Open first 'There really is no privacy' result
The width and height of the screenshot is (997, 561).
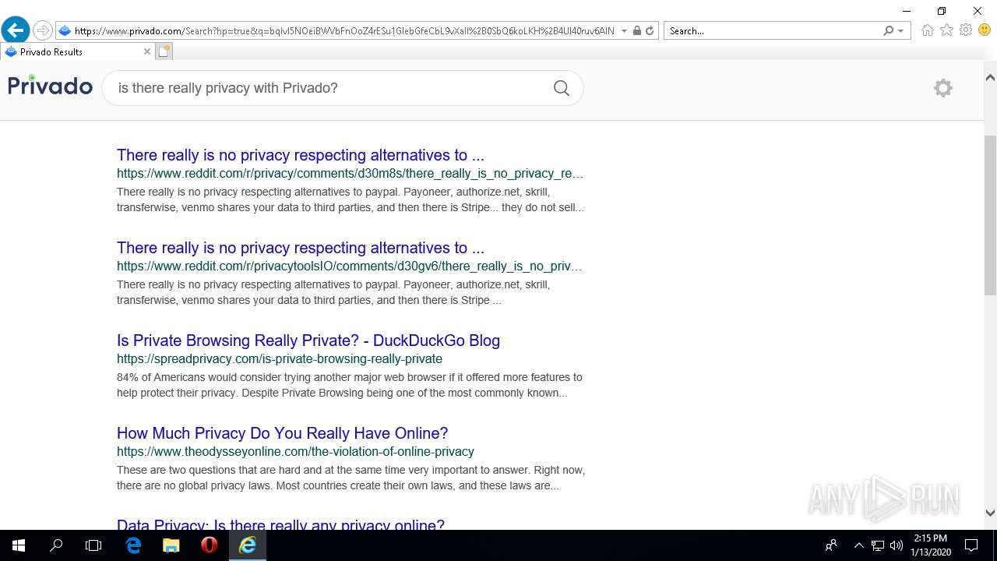point(301,155)
